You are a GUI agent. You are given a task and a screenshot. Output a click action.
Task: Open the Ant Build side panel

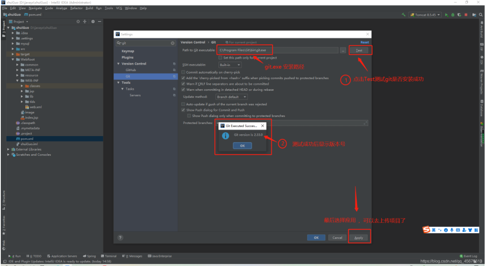(481, 29)
